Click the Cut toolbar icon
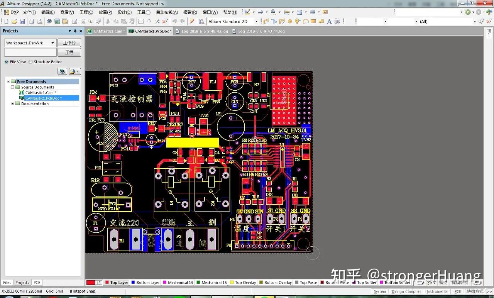 pyautogui.click(x=107, y=21)
